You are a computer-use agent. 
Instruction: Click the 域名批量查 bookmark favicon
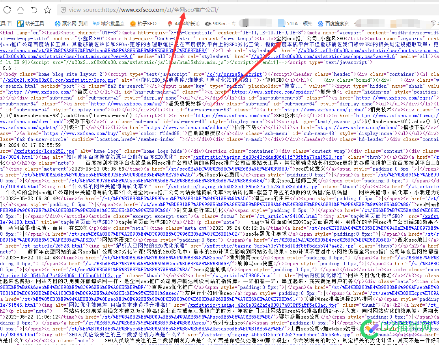(96, 24)
